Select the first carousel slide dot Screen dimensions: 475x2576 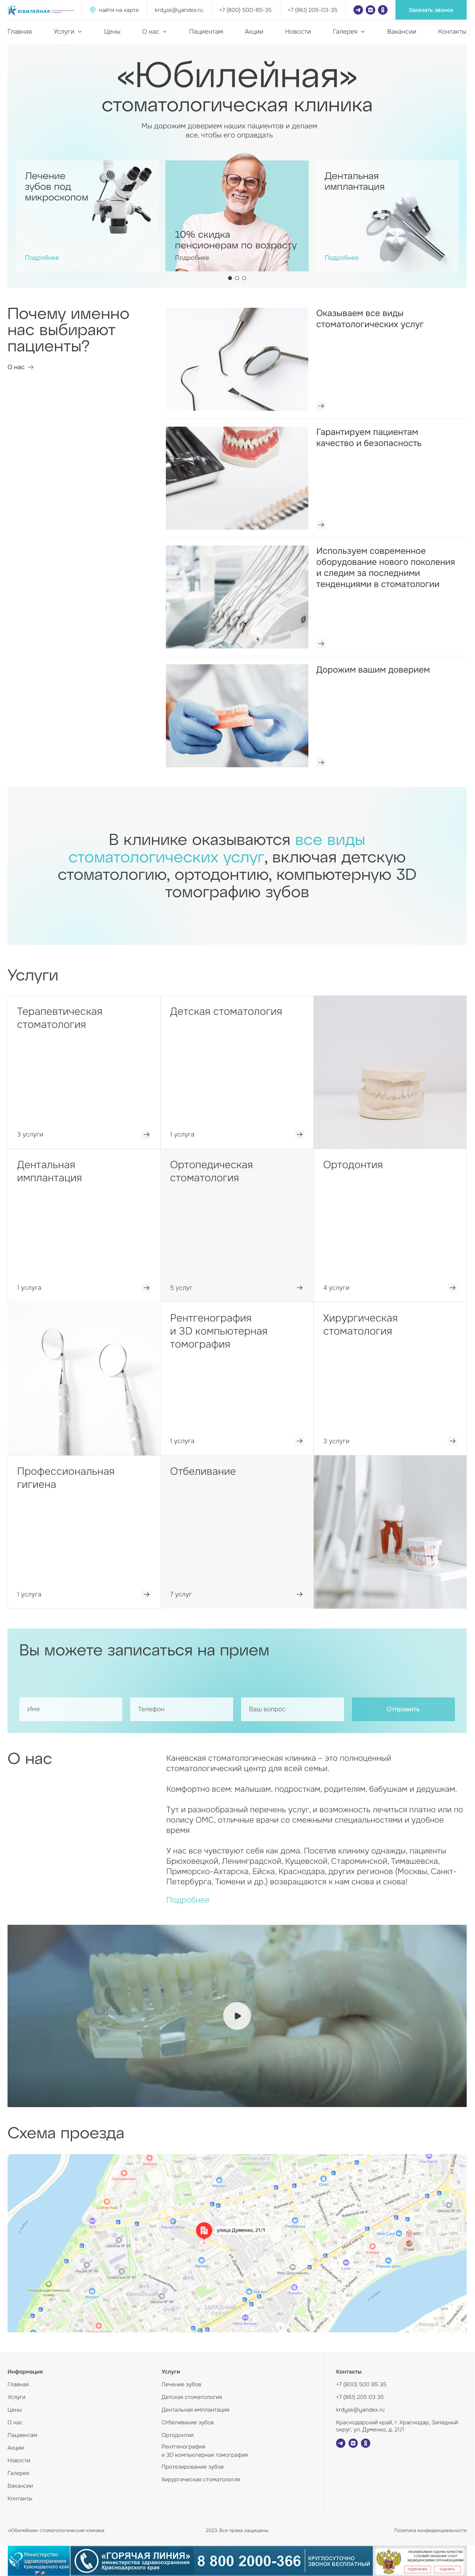click(x=230, y=278)
